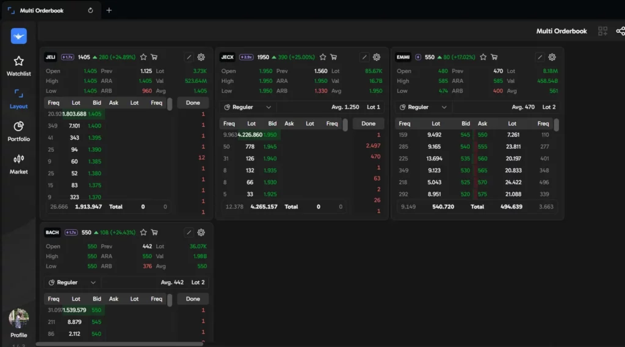Viewport: 625px width, 347px height.
Task: Refresh the Multi Orderbook tab
Action: click(90, 10)
